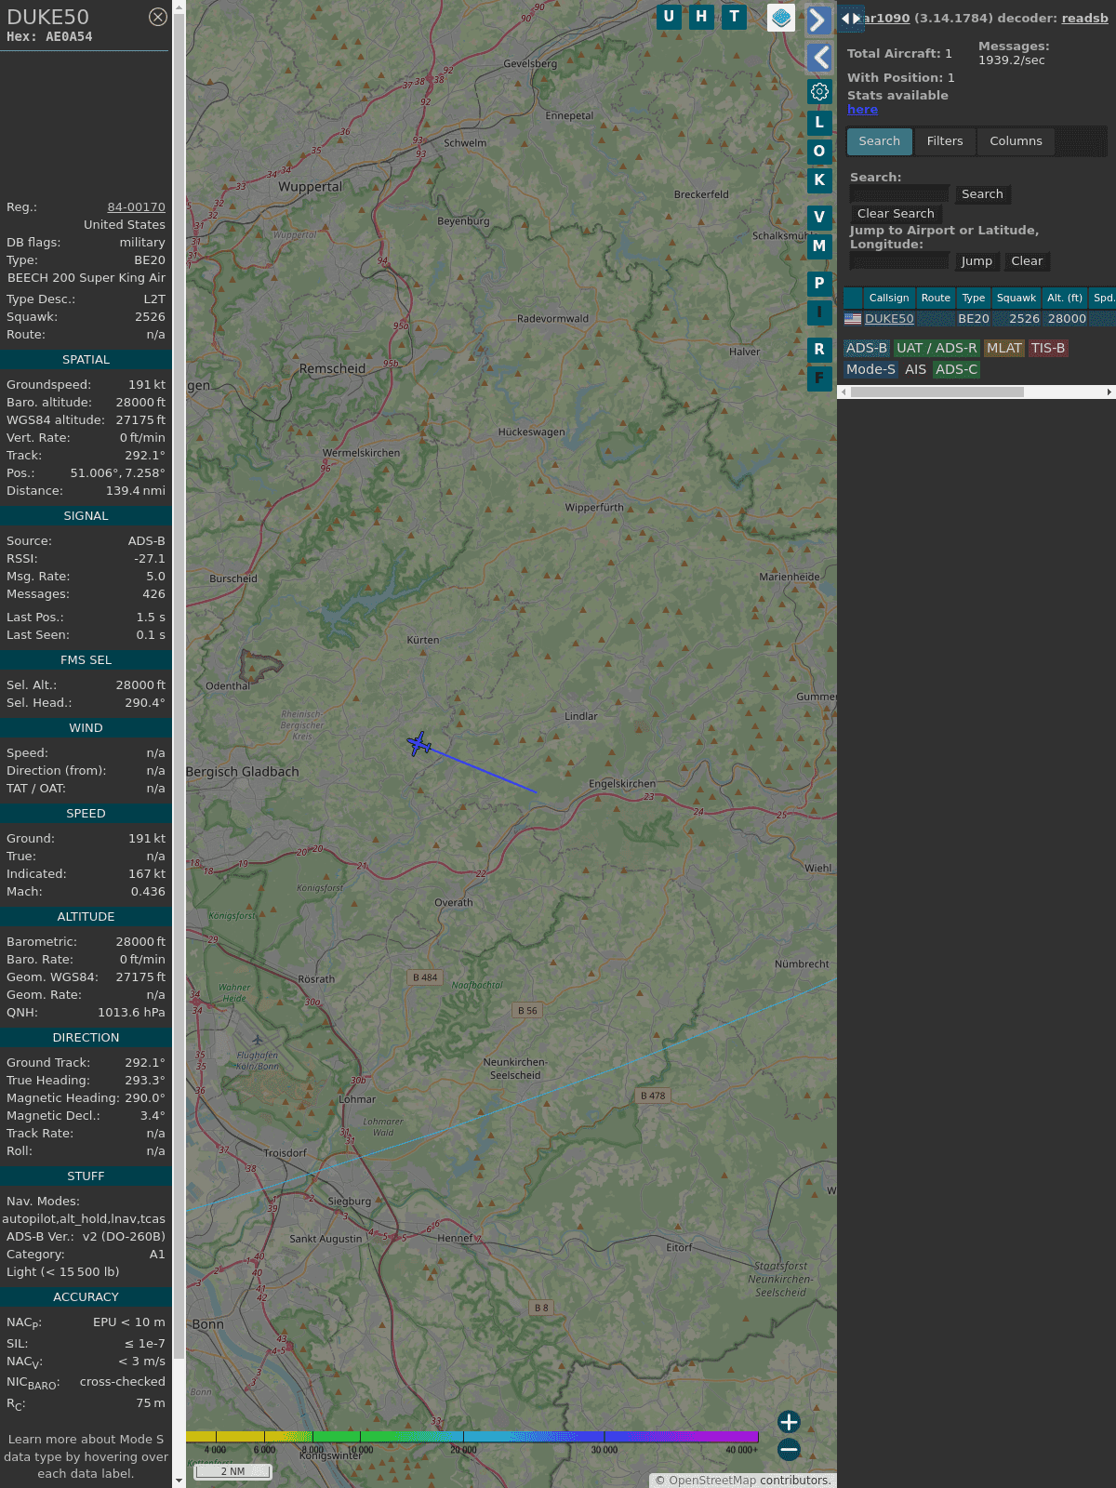The height and width of the screenshot is (1488, 1116).
Task: Toggle the M map button
Action: (x=819, y=246)
